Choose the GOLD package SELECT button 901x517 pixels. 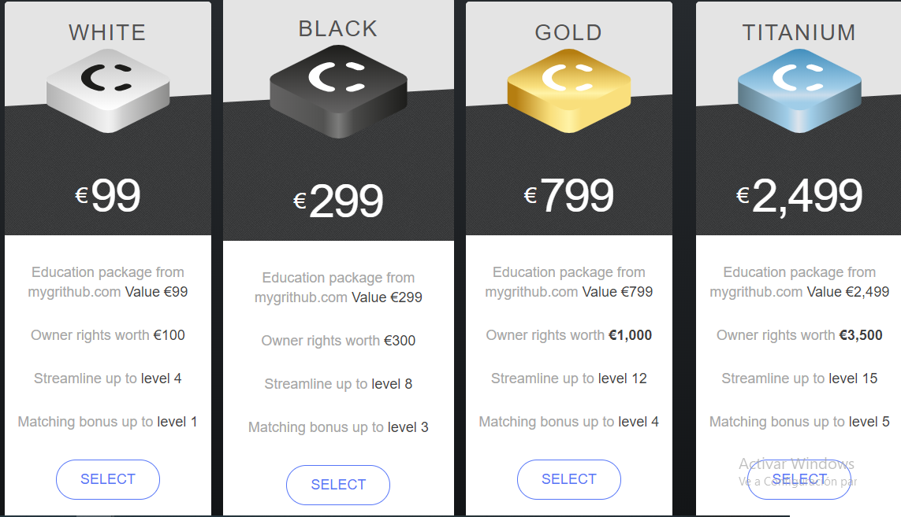(x=569, y=479)
